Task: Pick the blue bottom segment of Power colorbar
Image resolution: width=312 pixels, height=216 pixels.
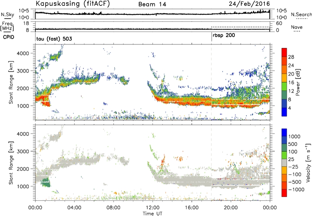Action: 284,112
